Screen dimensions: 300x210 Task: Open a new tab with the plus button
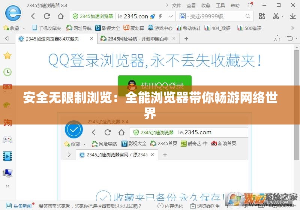[186, 39]
